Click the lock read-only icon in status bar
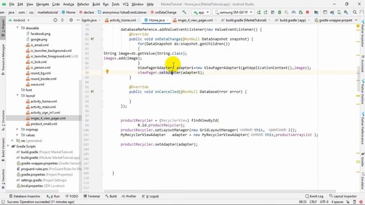365x205 pixels. pos(348,202)
